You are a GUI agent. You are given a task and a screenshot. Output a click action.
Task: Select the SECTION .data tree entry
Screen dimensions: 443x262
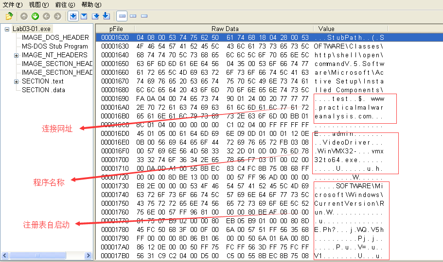[43, 90]
